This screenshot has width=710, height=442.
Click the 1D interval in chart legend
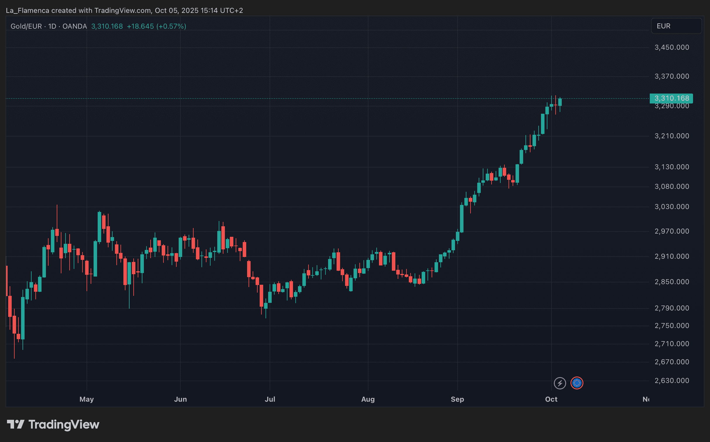52,26
